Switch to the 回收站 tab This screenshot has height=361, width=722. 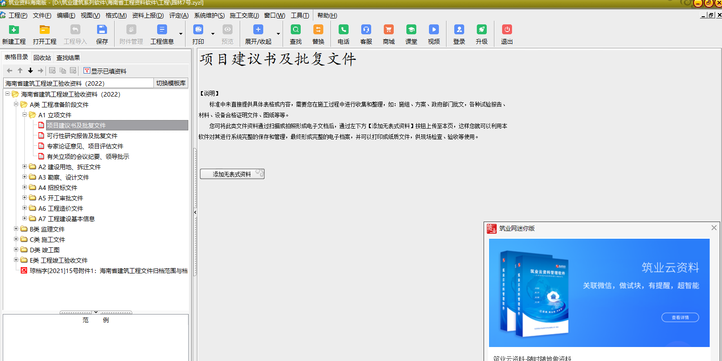pos(42,58)
